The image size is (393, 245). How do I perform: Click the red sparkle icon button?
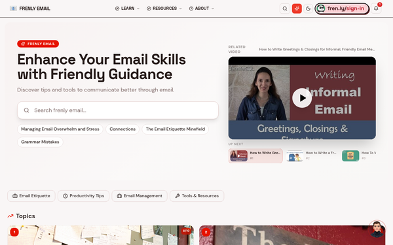tap(297, 8)
